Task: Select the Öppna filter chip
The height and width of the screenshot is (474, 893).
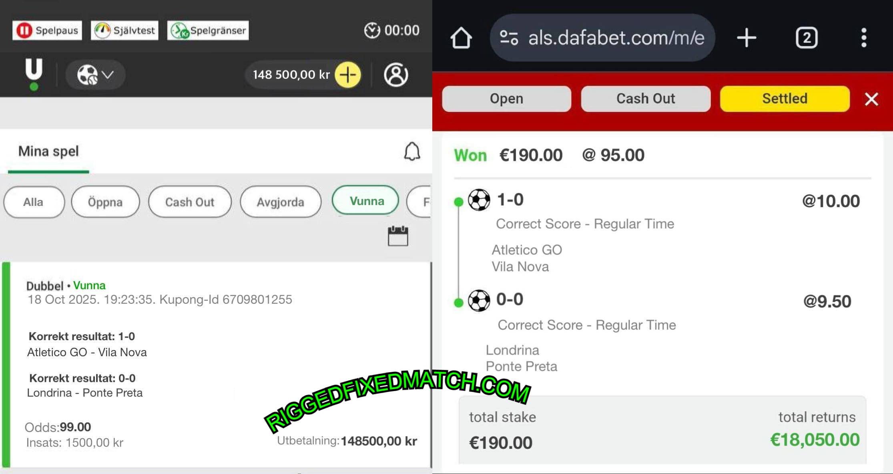Action: (105, 202)
